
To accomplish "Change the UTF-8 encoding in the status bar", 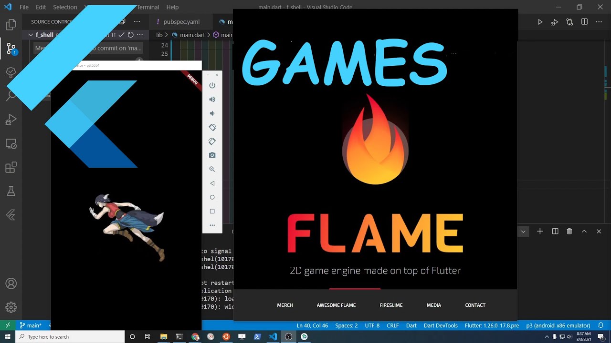I will point(372,325).
